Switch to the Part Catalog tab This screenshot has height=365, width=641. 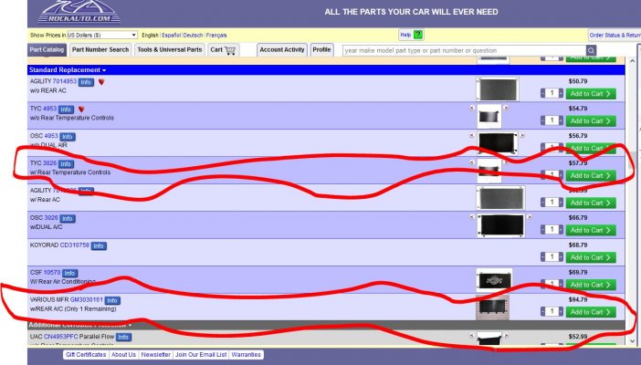pyautogui.click(x=47, y=50)
